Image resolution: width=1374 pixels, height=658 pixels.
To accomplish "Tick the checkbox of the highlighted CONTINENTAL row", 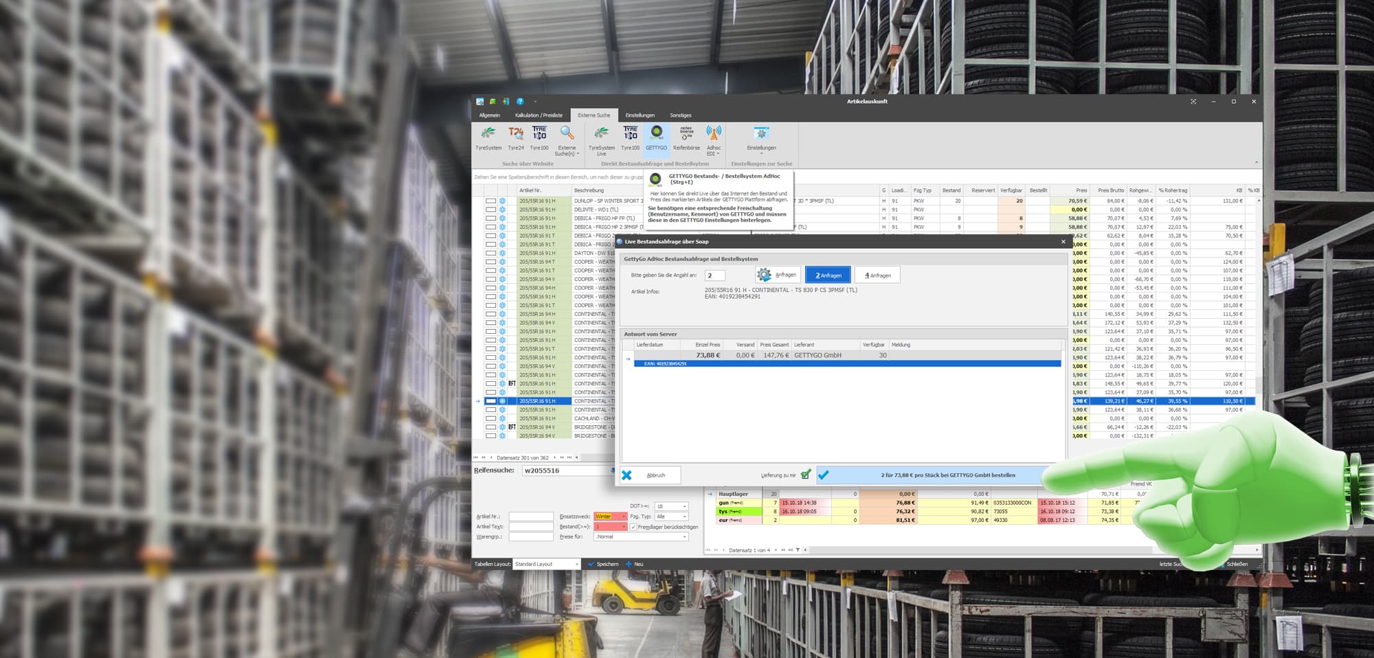I will coord(491,401).
